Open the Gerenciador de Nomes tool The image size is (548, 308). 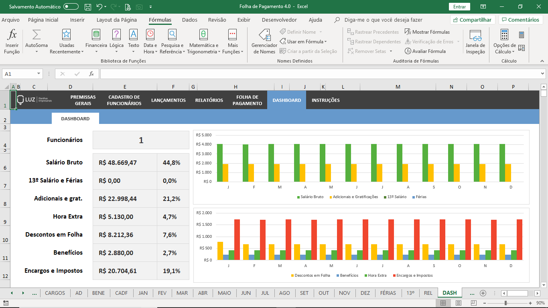click(x=264, y=41)
